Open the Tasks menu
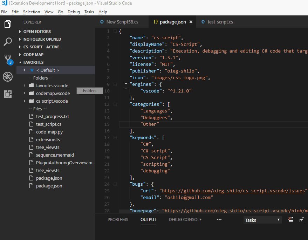Image resolution: width=308 pixels, height=240 pixels. [89, 12]
